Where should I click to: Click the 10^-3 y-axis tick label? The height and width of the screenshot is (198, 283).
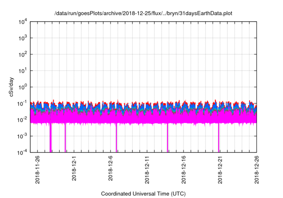[23, 136]
